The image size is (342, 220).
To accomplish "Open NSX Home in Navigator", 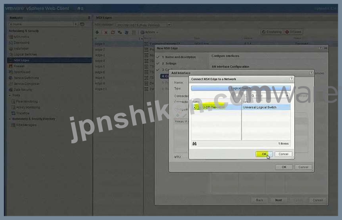I will (21, 37).
